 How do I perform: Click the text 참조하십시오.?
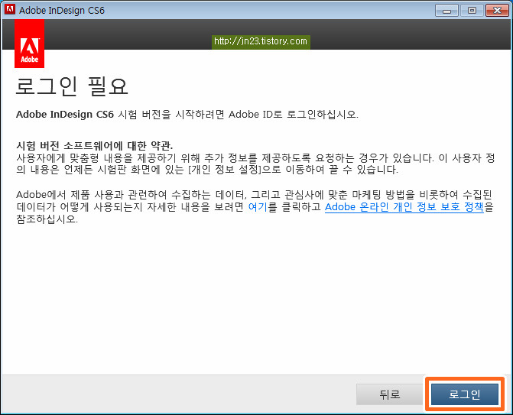47,219
